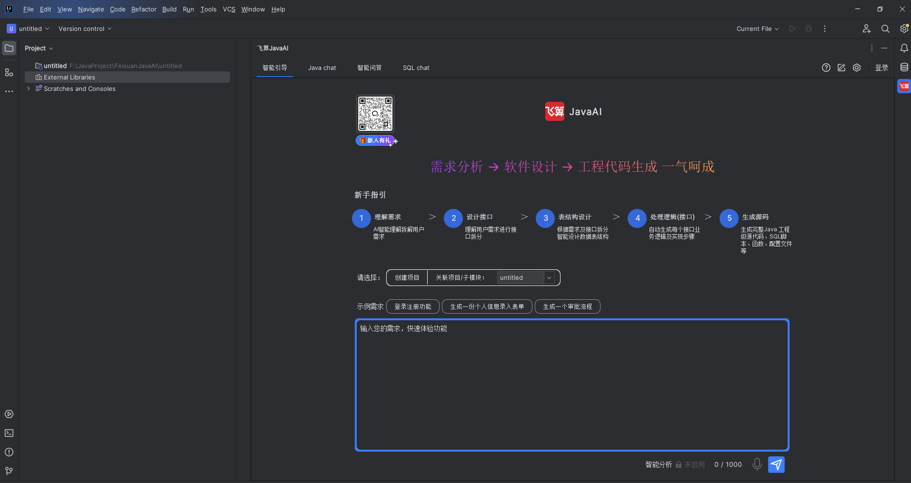The width and height of the screenshot is (911, 483).
Task: Choose the 生成一个审批流程 example
Action: 568,306
